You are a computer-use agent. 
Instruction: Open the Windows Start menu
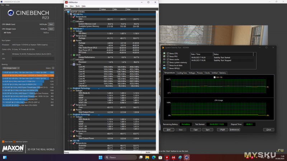[100, 157]
